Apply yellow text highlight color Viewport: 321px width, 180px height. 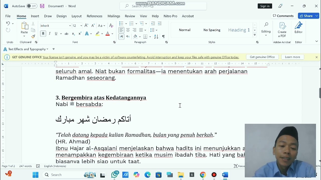[x=97, y=34]
